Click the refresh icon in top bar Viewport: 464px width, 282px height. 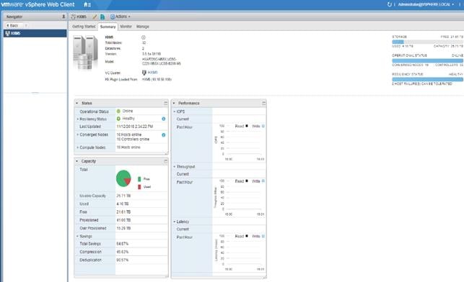pyautogui.click(x=390, y=4)
